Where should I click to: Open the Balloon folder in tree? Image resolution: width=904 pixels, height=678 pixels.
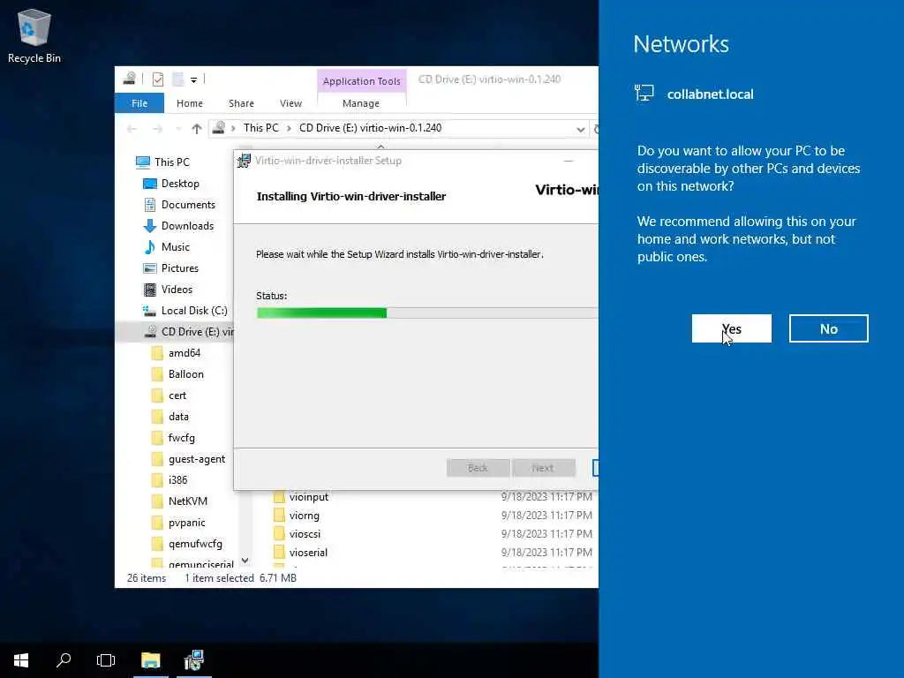(x=185, y=374)
